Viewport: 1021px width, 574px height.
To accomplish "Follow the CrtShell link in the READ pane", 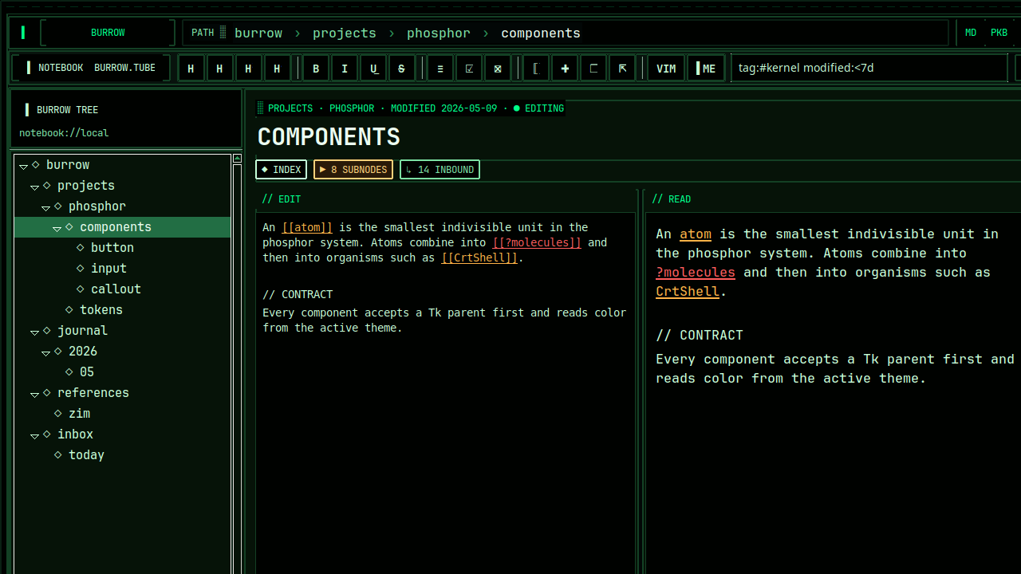I will [x=688, y=291].
